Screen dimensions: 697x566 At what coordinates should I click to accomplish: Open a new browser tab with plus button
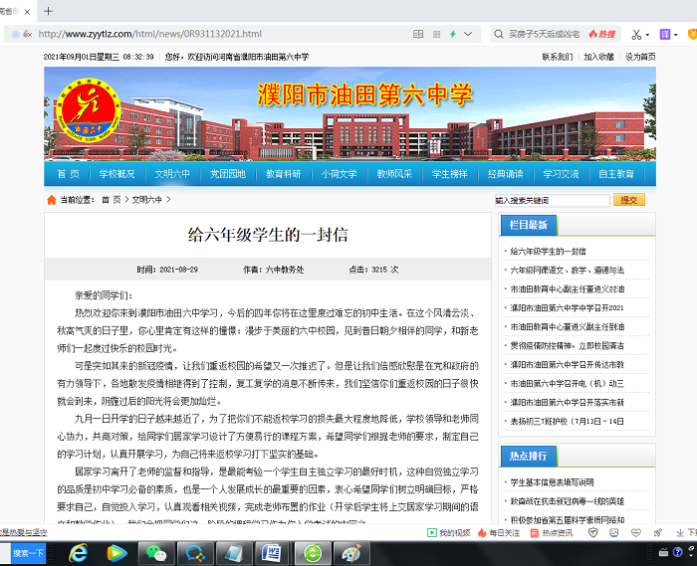pos(49,11)
